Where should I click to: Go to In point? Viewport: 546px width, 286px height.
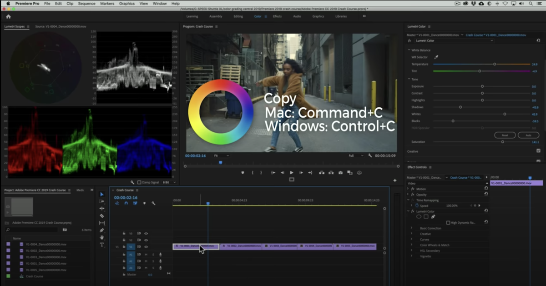[x=273, y=173]
